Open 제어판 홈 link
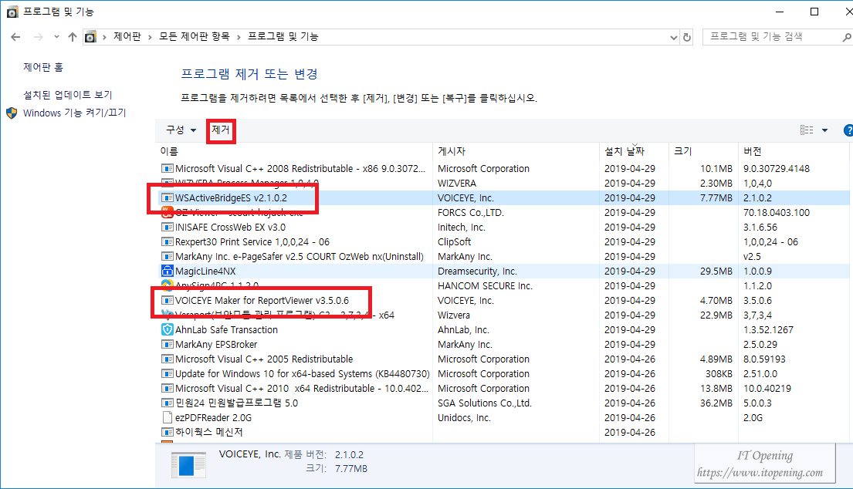 pyautogui.click(x=43, y=67)
